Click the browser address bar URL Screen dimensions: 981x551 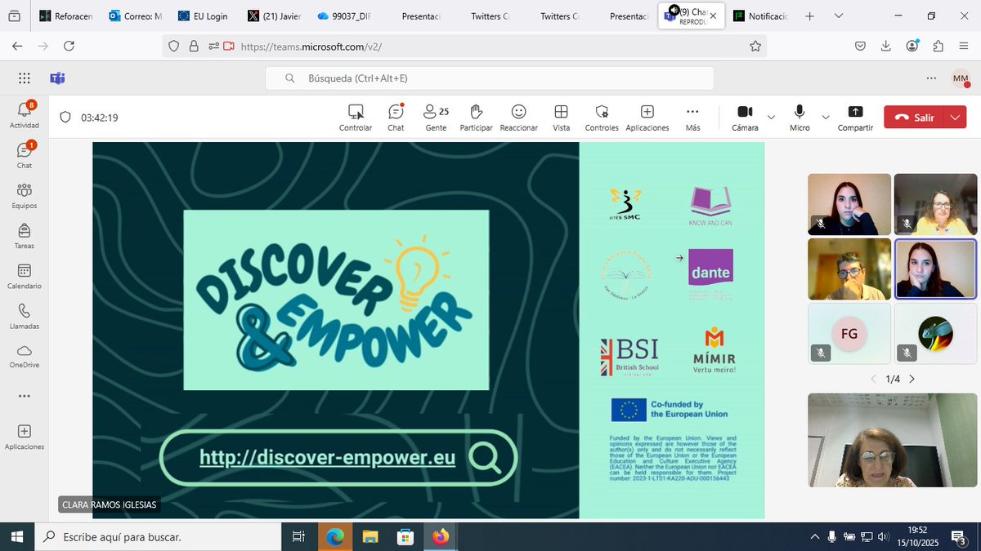tap(311, 47)
